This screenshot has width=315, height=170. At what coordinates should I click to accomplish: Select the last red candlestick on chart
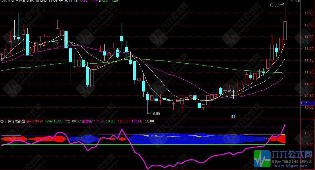[x=285, y=30]
